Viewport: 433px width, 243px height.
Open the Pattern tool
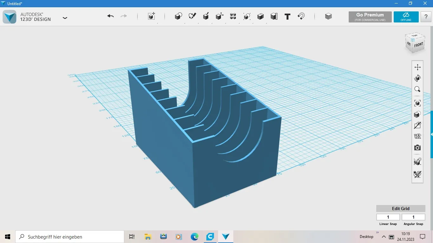(x=233, y=16)
